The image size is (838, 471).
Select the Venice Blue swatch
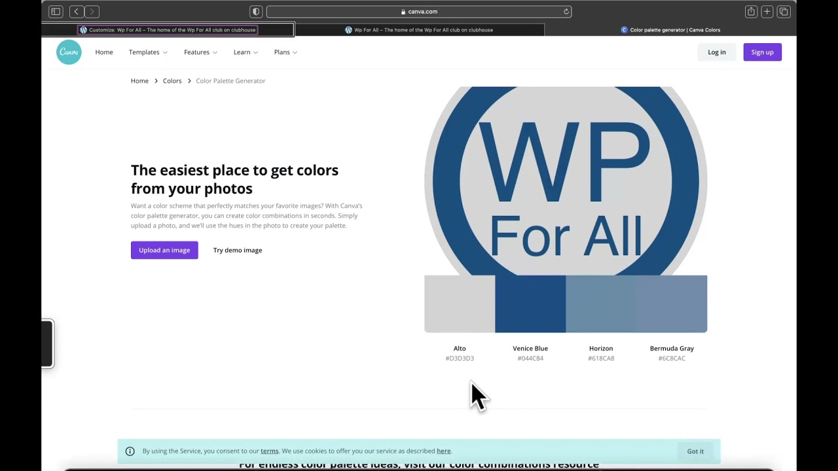pos(530,304)
